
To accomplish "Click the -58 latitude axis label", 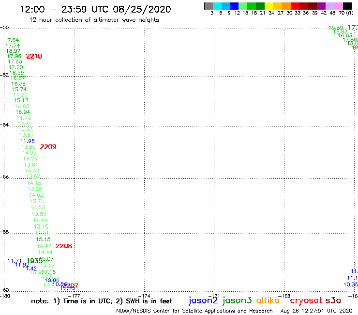I will (x=4, y=232).
